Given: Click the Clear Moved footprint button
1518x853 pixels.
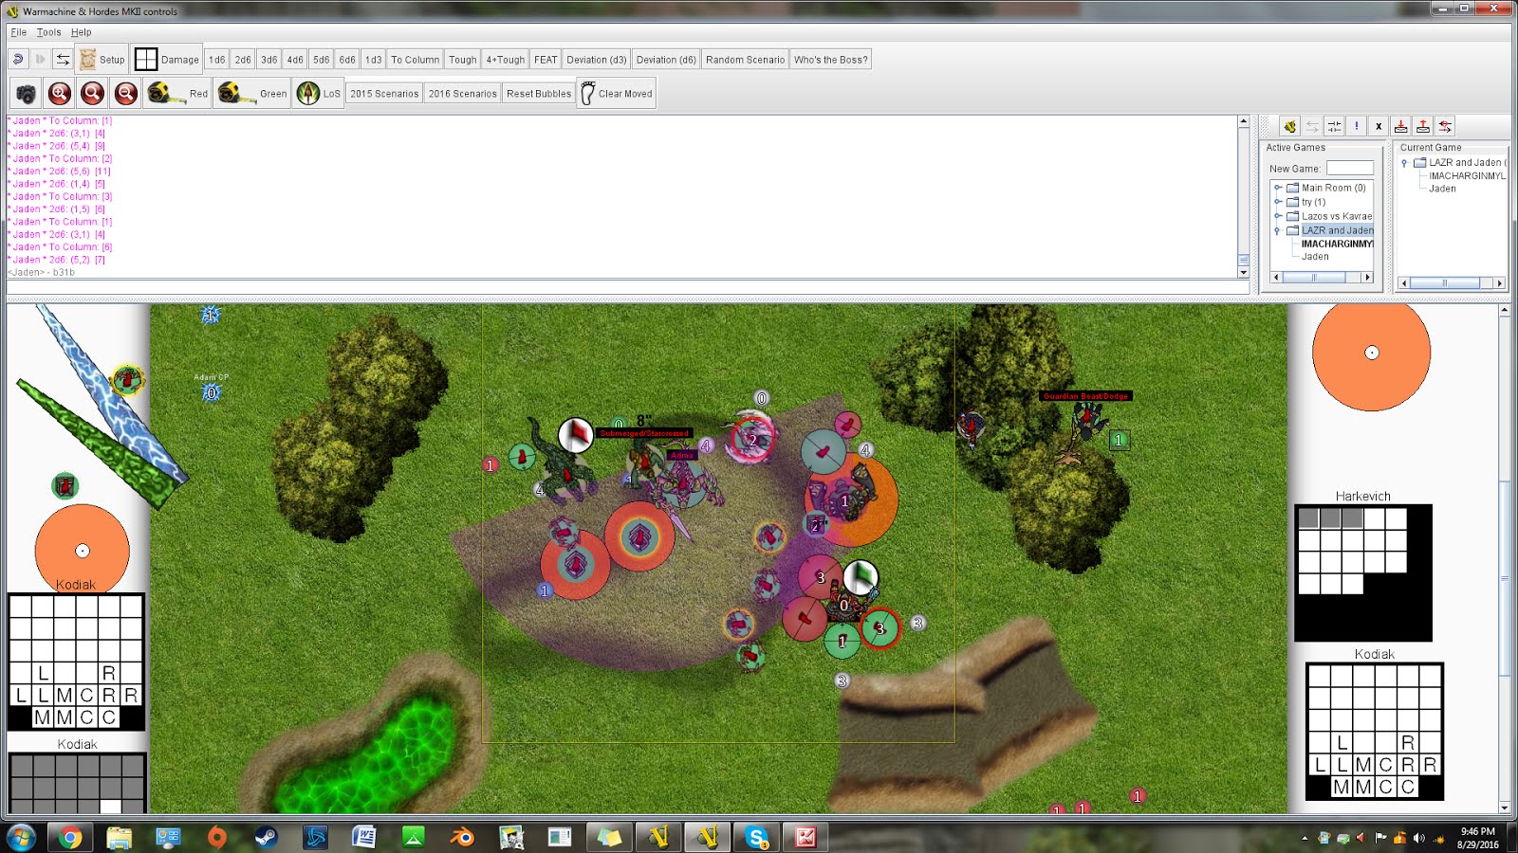Looking at the screenshot, I should tap(617, 93).
